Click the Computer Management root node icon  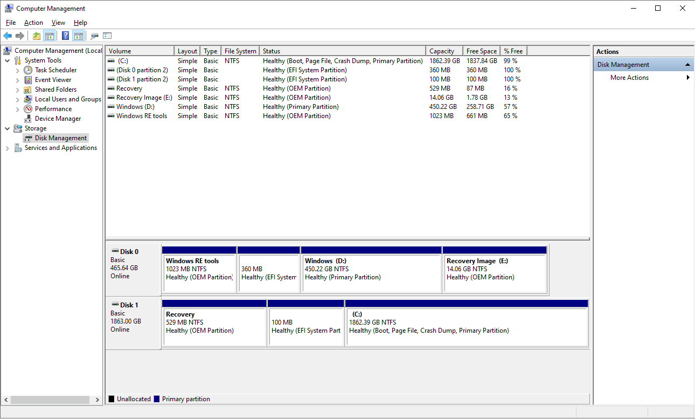8,51
